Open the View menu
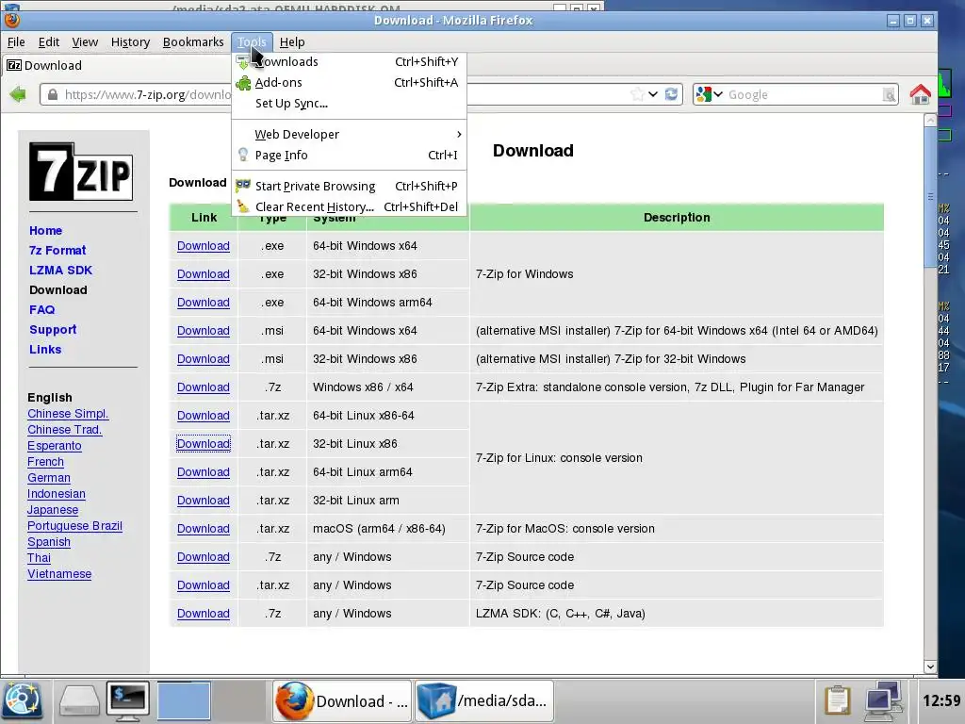The width and height of the screenshot is (965, 724). pos(85,41)
